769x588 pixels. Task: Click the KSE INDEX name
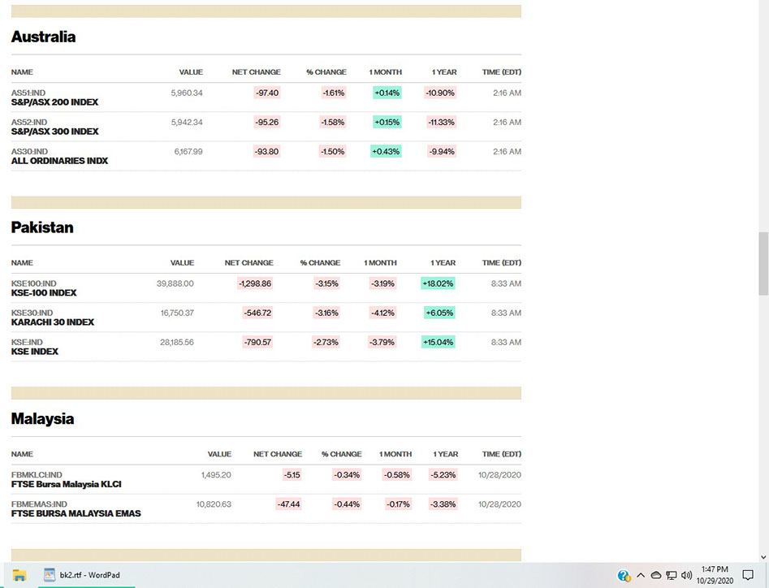point(35,352)
